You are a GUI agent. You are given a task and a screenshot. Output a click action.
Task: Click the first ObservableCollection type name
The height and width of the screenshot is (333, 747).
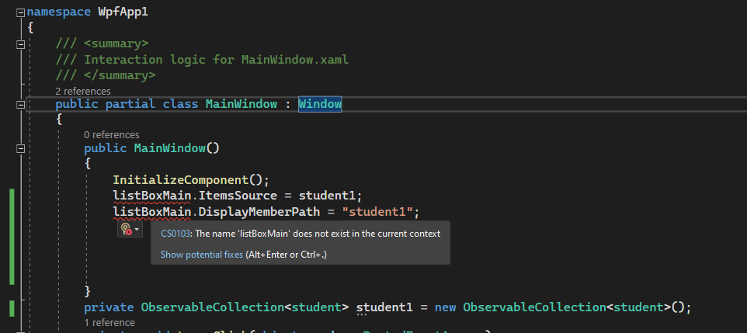[x=213, y=307]
